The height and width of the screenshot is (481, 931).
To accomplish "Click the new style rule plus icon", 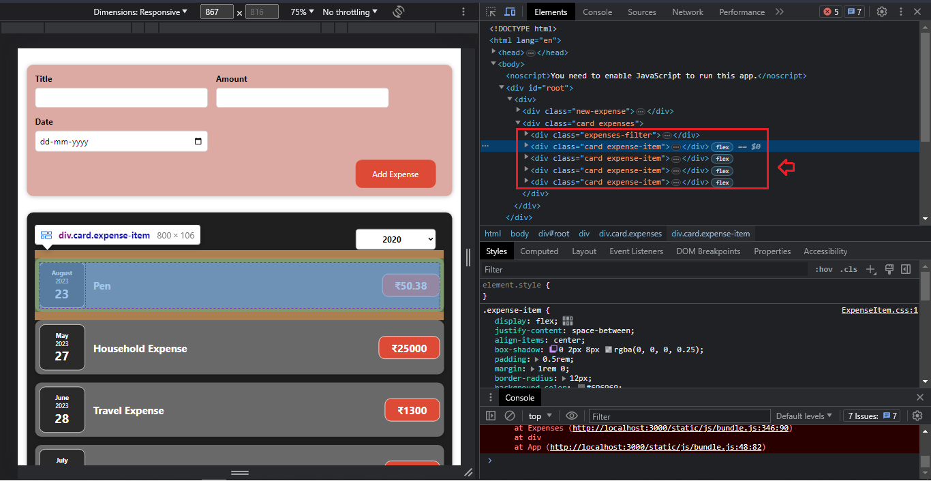I will pyautogui.click(x=870, y=270).
